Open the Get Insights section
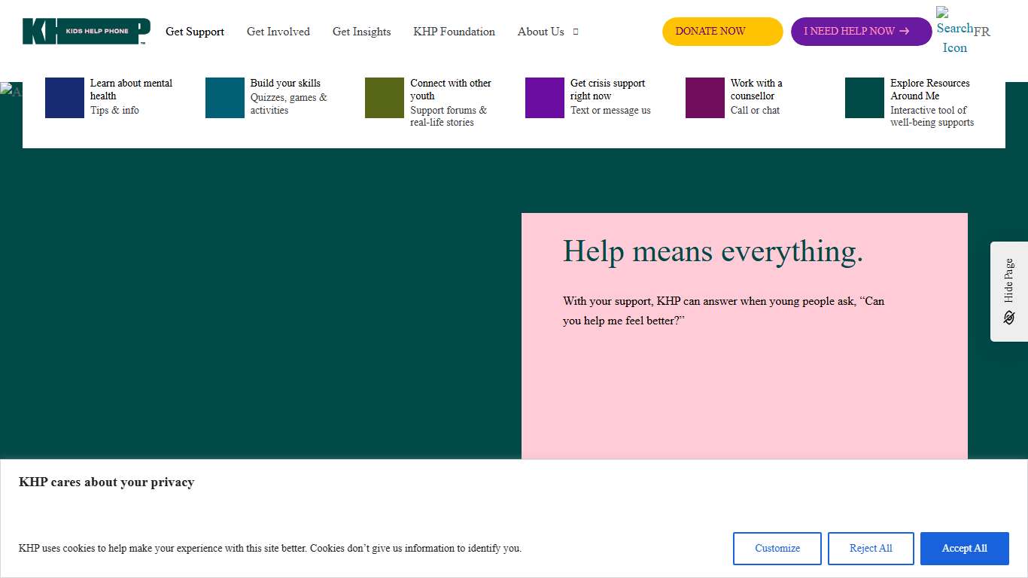The image size is (1028, 578). (x=362, y=32)
